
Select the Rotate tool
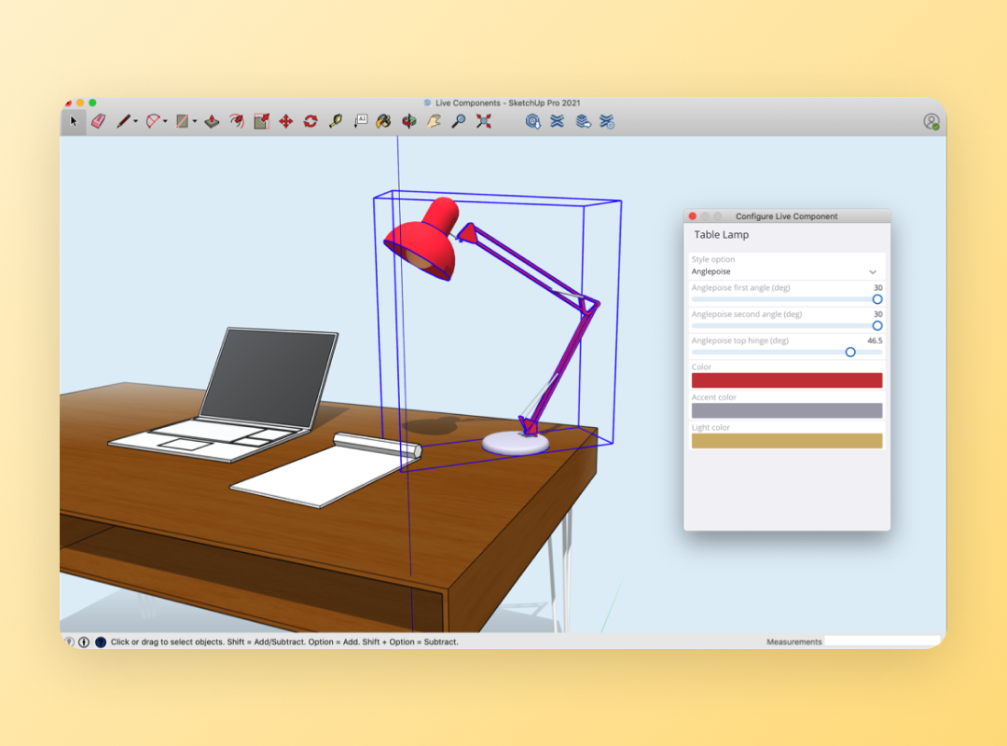click(x=309, y=121)
